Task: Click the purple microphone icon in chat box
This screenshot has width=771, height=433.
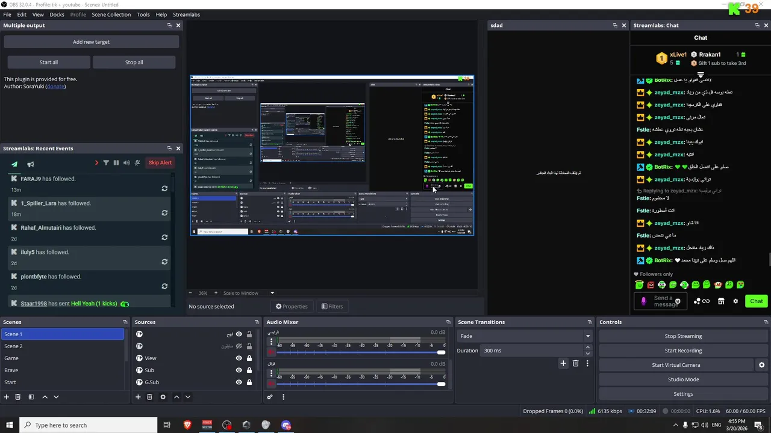Action: pyautogui.click(x=643, y=301)
